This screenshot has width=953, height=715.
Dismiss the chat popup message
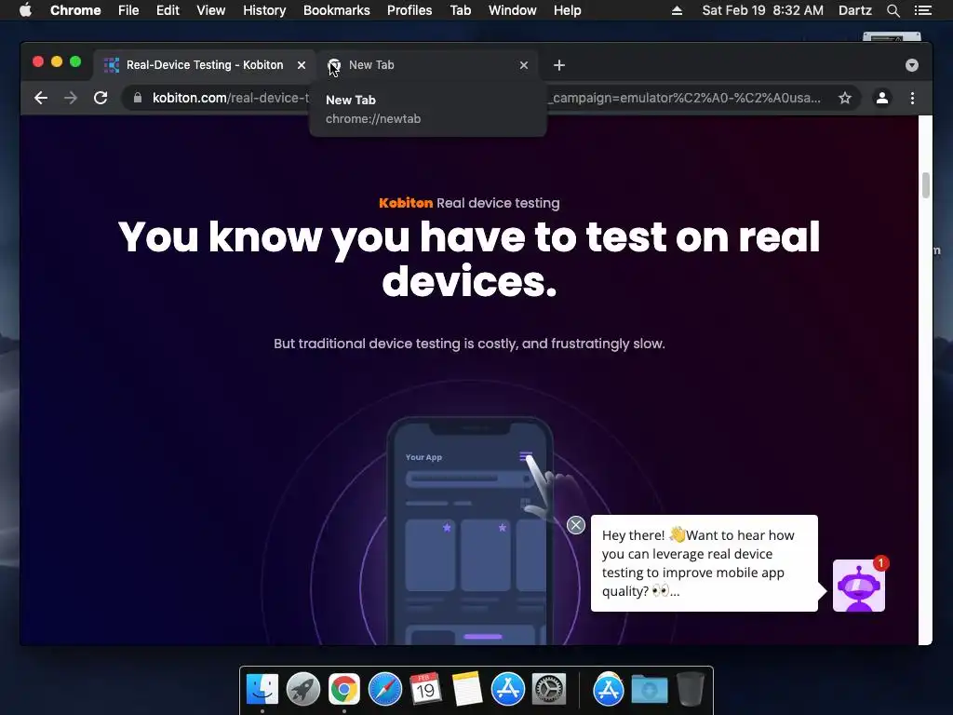575,525
